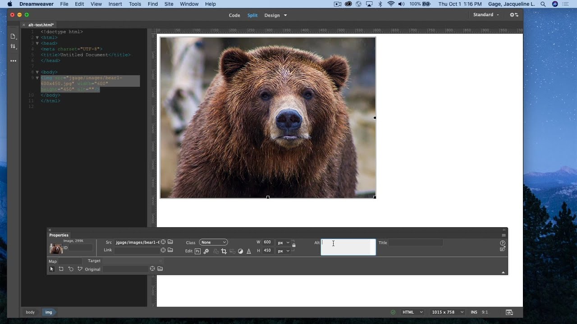Select the Crop tool in Properties
This screenshot has height=324, width=577.
pyautogui.click(x=224, y=251)
